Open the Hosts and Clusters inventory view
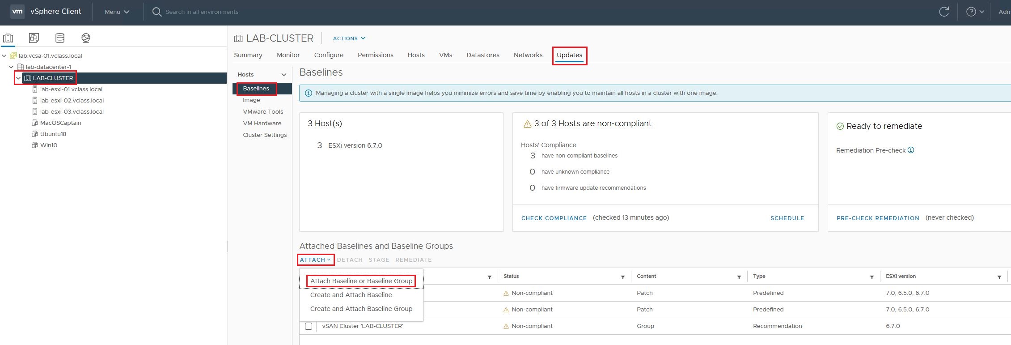The width and height of the screenshot is (1011, 345). [8, 38]
